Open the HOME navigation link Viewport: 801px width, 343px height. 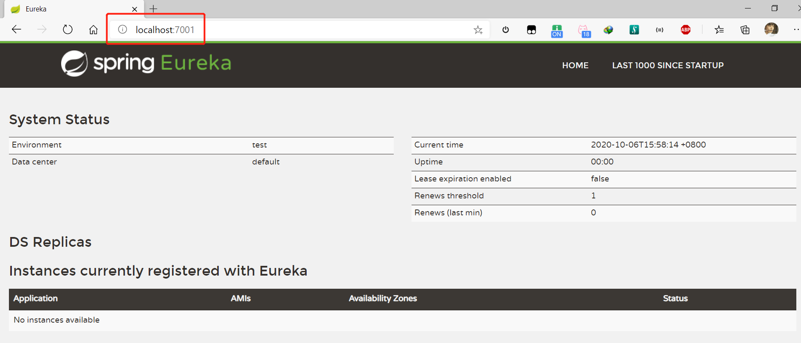[x=575, y=65]
